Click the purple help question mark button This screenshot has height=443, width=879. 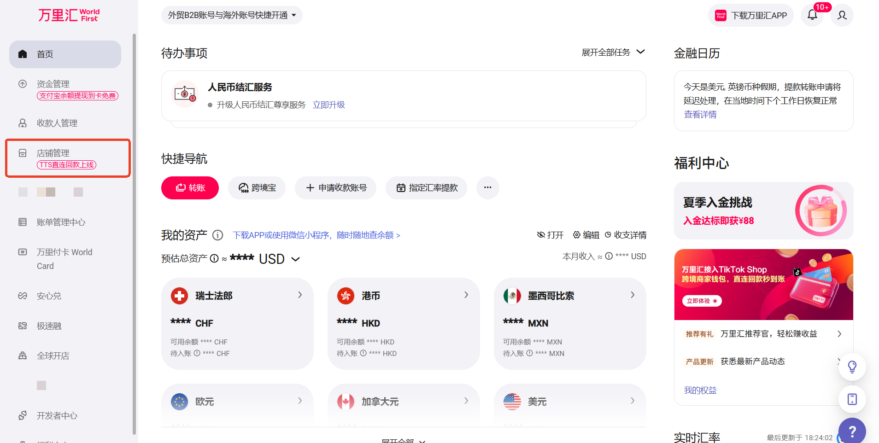(852, 431)
